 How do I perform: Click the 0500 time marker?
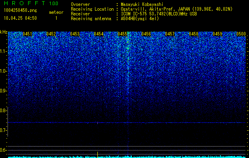pos(241,34)
